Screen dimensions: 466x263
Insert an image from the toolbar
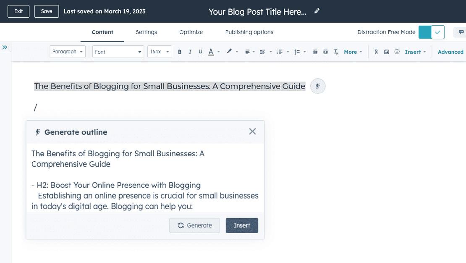(x=387, y=52)
